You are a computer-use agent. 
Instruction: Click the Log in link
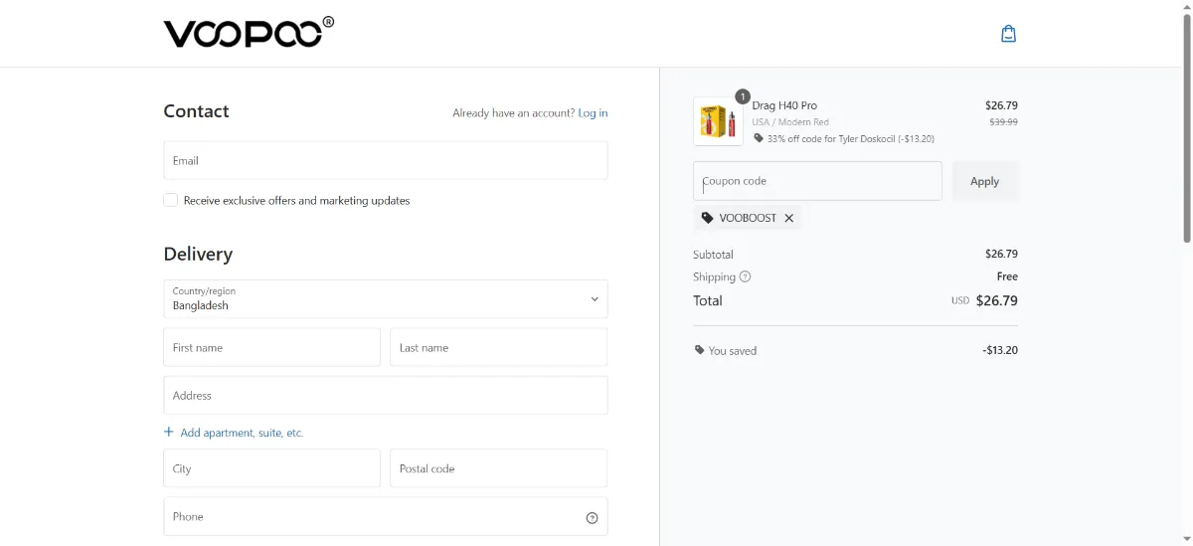tap(594, 113)
